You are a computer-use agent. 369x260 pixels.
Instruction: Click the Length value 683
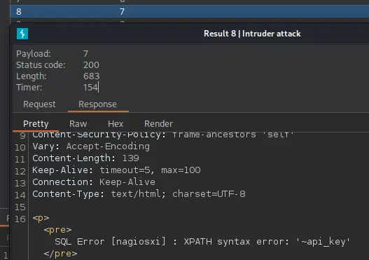(x=92, y=76)
